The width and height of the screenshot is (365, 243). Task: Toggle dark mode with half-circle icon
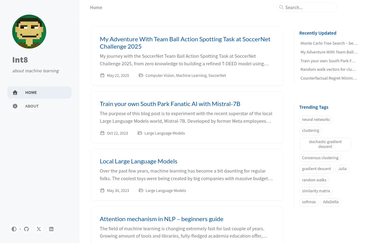[x=14, y=229]
